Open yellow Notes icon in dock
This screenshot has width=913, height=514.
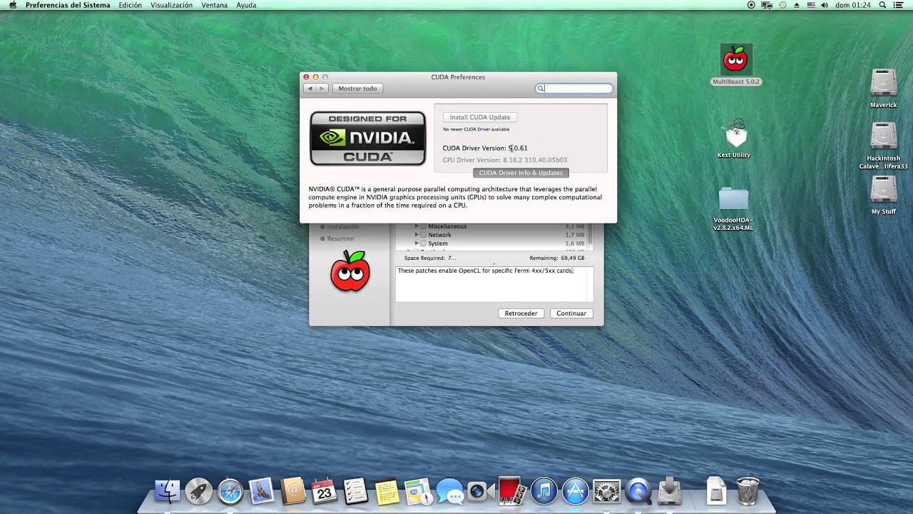pos(387,490)
